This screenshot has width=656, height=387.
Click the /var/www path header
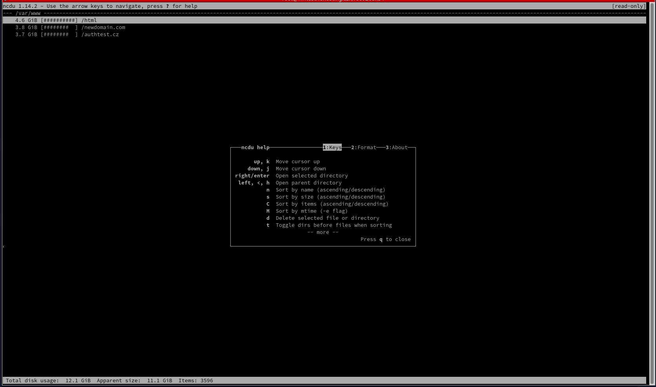click(28, 13)
